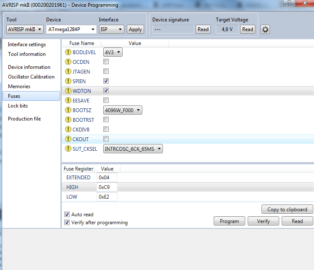Enable the CKOUT fuse checkbox
Viewport: 314px width, 270px height.
click(106, 139)
